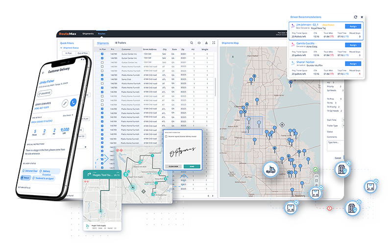Viewport: 392px width, 246px height.
Task: Click the green checkmark icon beside the map
Action: [x=316, y=170]
